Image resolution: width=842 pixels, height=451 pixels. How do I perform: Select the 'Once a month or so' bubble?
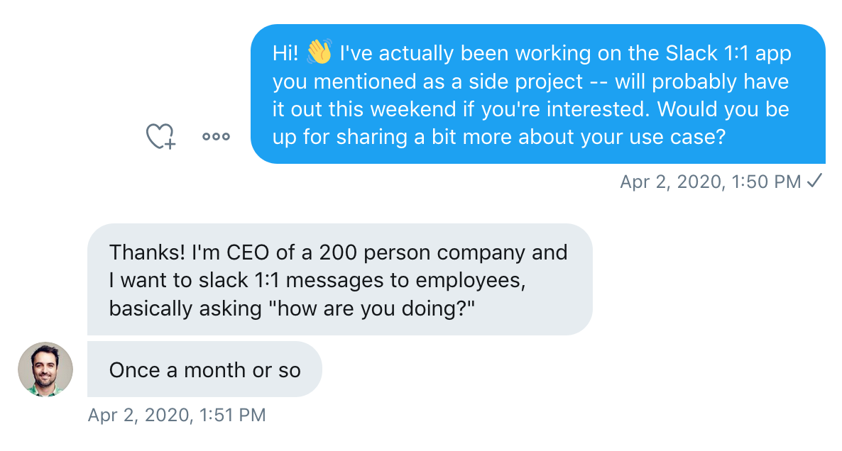(x=204, y=369)
